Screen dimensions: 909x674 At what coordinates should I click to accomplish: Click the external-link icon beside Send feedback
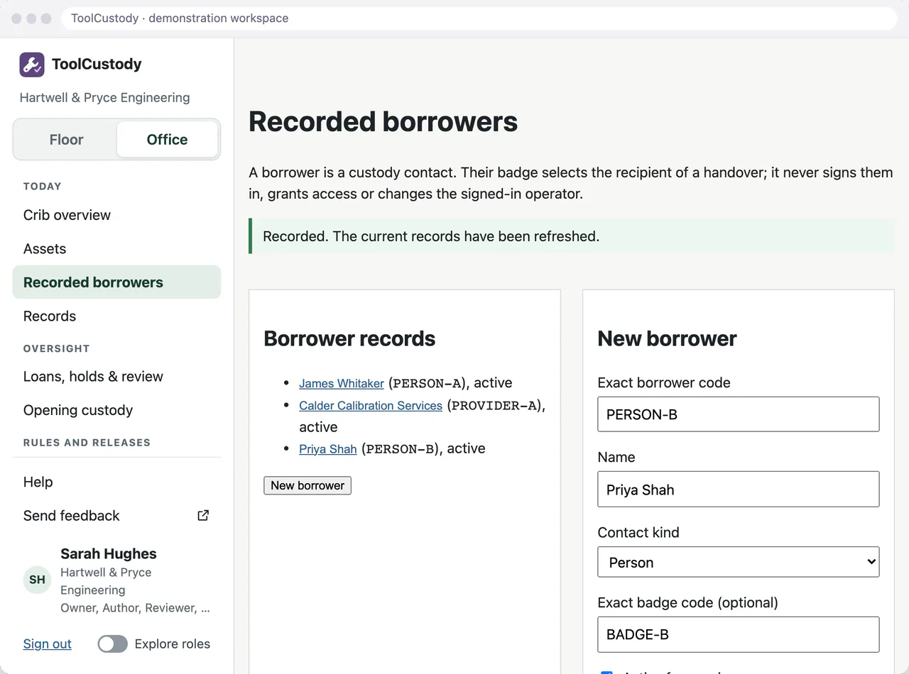pos(203,516)
